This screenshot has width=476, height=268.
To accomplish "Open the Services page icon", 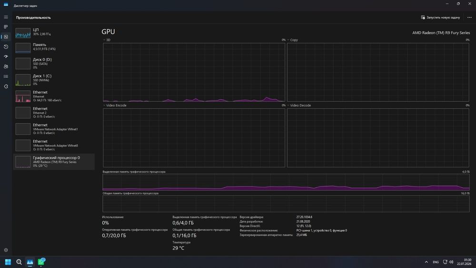I will coord(6,87).
